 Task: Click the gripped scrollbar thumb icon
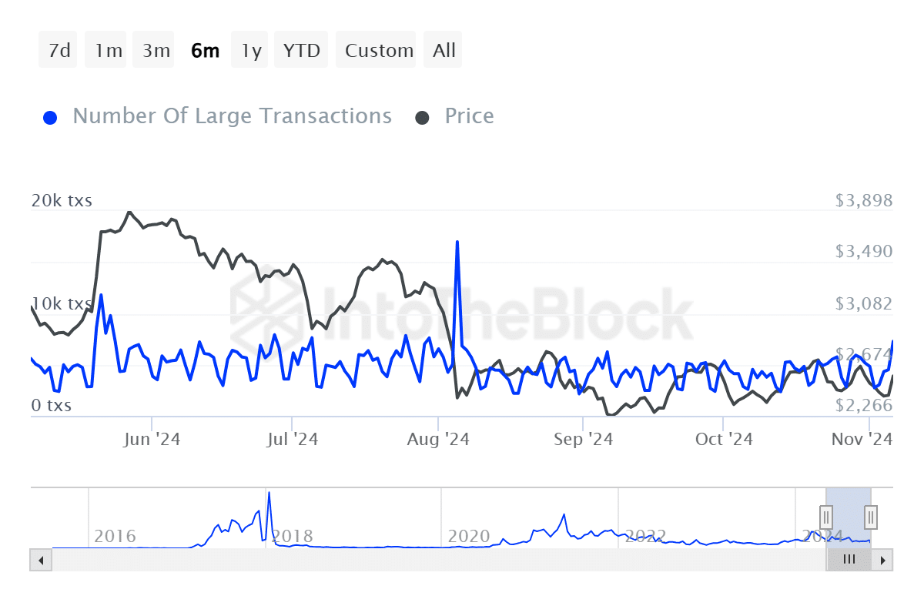849,560
